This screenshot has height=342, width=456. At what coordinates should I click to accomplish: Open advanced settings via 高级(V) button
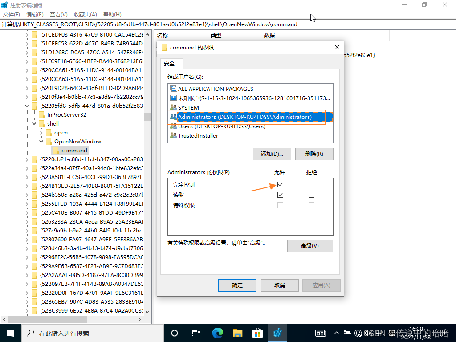click(x=310, y=245)
